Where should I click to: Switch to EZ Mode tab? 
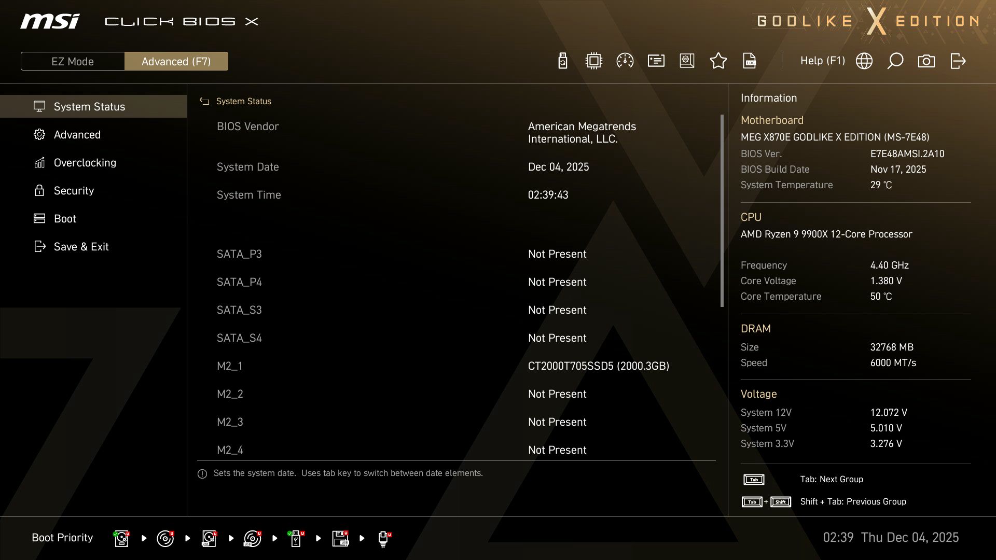pos(72,61)
